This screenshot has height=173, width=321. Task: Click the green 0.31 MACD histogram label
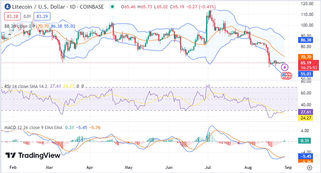pyautogui.click(x=305, y=140)
